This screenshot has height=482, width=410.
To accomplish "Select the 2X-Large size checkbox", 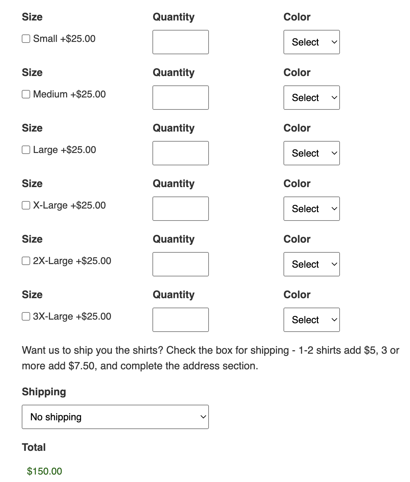I will 26,261.
